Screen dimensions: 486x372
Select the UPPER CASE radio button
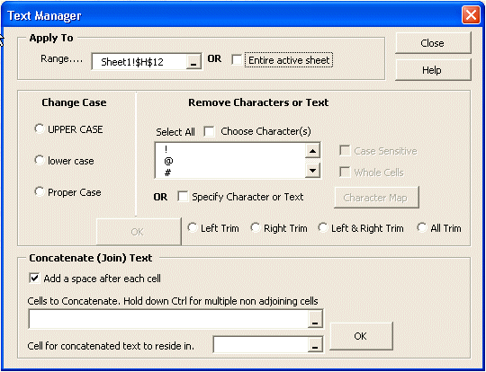coord(39,128)
